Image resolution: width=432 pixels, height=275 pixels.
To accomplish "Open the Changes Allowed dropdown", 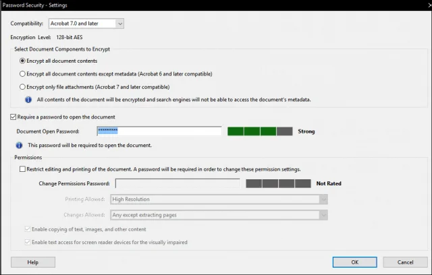I will 219,215.
